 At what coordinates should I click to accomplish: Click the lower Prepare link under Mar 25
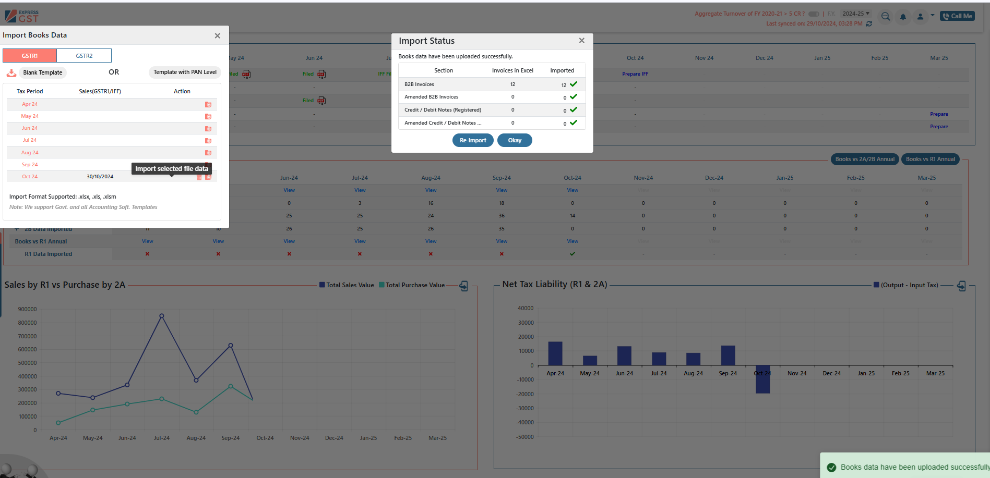pyautogui.click(x=939, y=127)
